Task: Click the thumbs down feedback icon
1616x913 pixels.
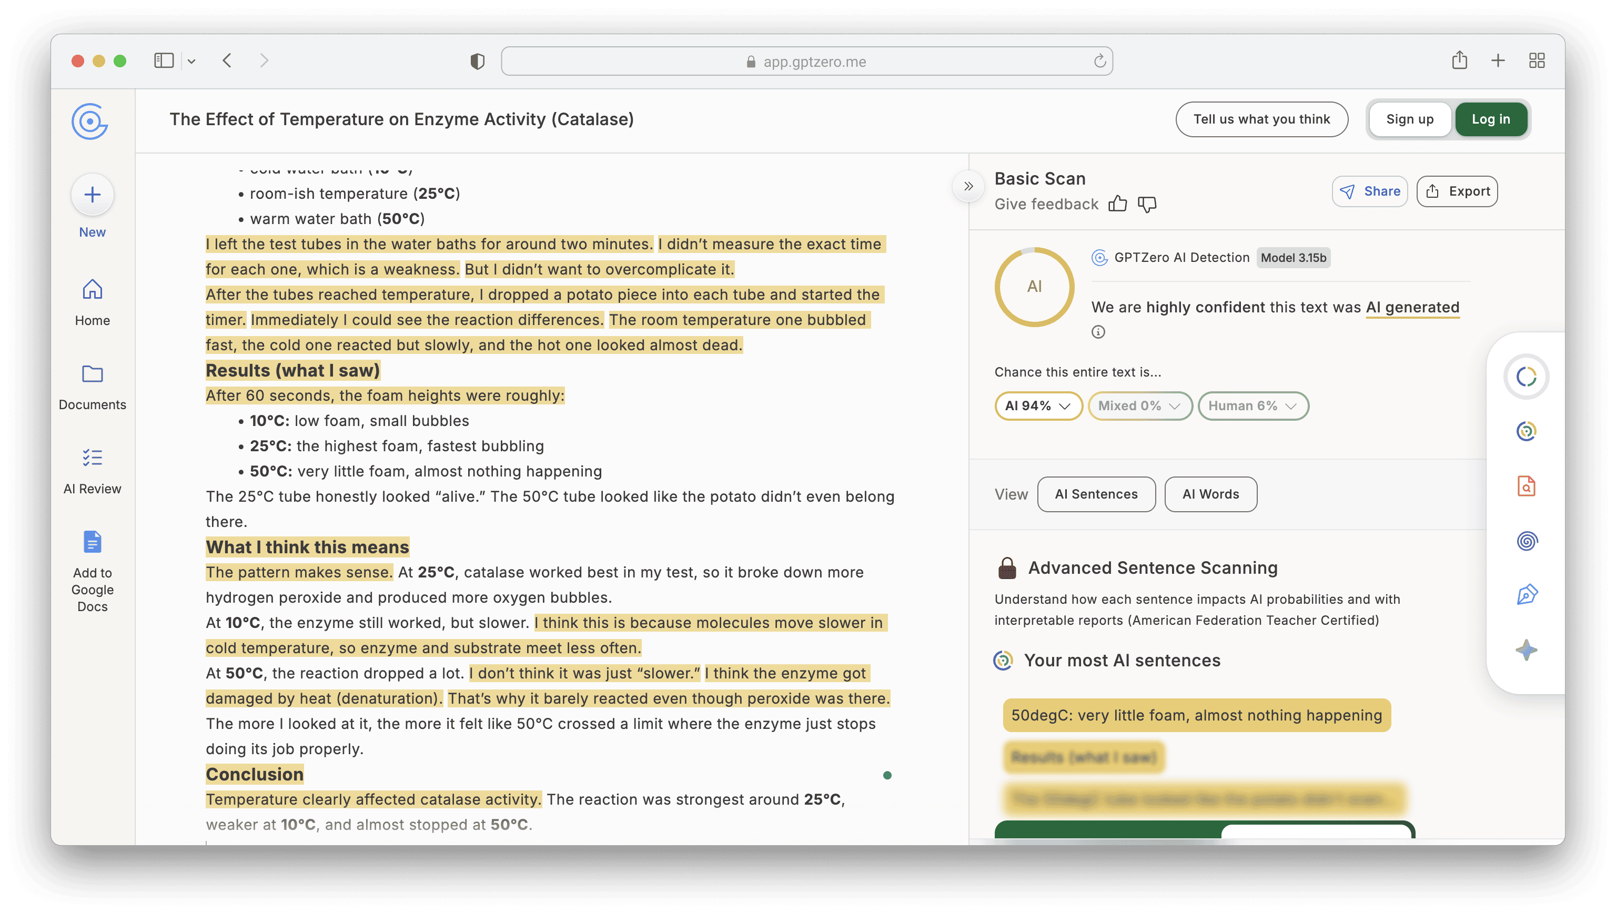Action: pyautogui.click(x=1147, y=204)
